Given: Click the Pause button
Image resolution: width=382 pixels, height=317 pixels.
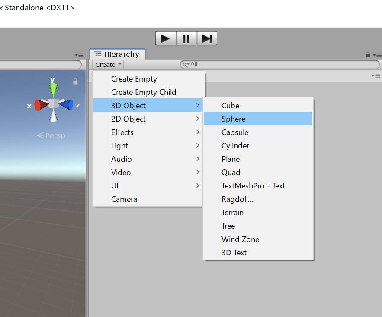Looking at the screenshot, I should [x=186, y=38].
